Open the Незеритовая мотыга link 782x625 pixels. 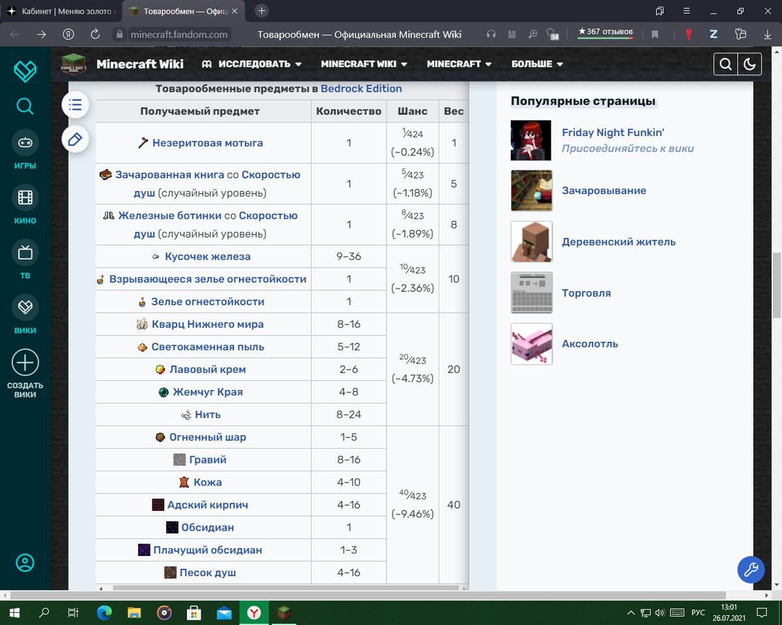(x=208, y=143)
